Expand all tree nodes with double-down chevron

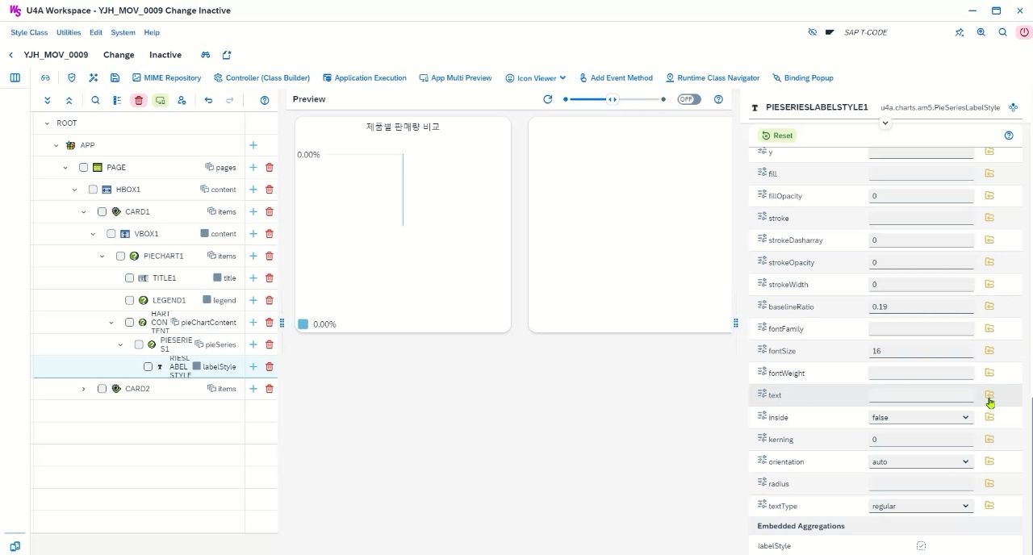[48, 101]
